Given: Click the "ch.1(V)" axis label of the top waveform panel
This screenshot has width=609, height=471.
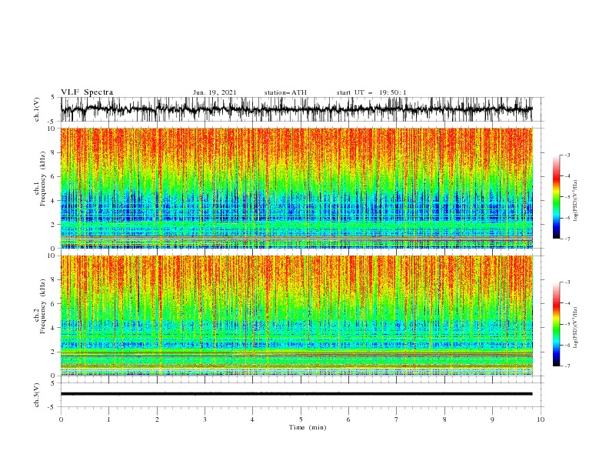Looking at the screenshot, I should tap(37, 109).
